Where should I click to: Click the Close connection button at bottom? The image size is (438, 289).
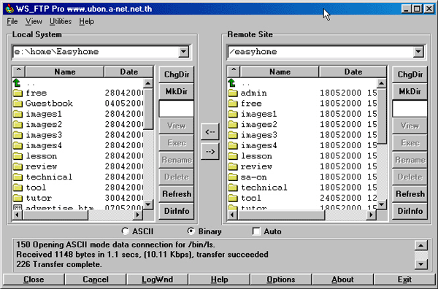34,280
